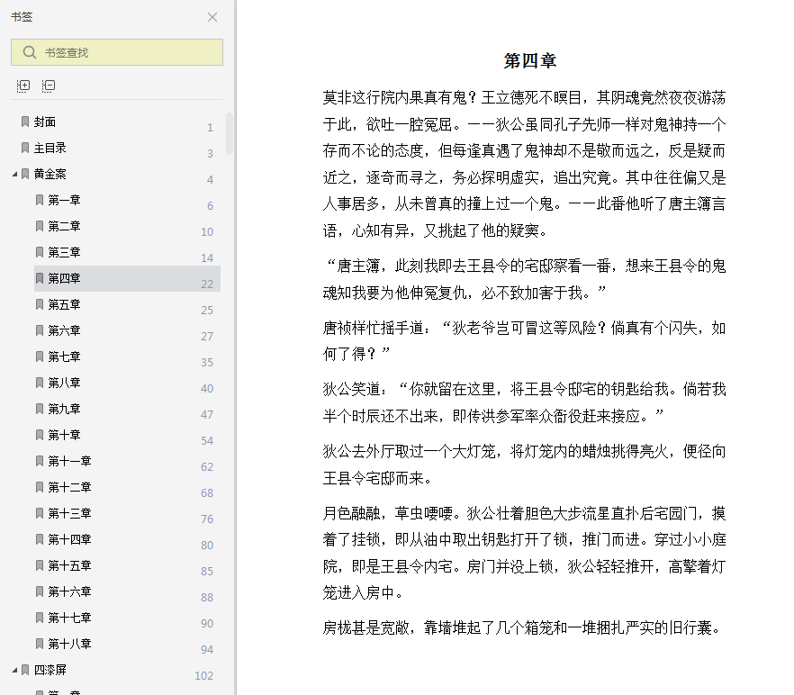Click the bookmark icon beside 主目录
Screen dimensions: 794x695
(x=25, y=148)
